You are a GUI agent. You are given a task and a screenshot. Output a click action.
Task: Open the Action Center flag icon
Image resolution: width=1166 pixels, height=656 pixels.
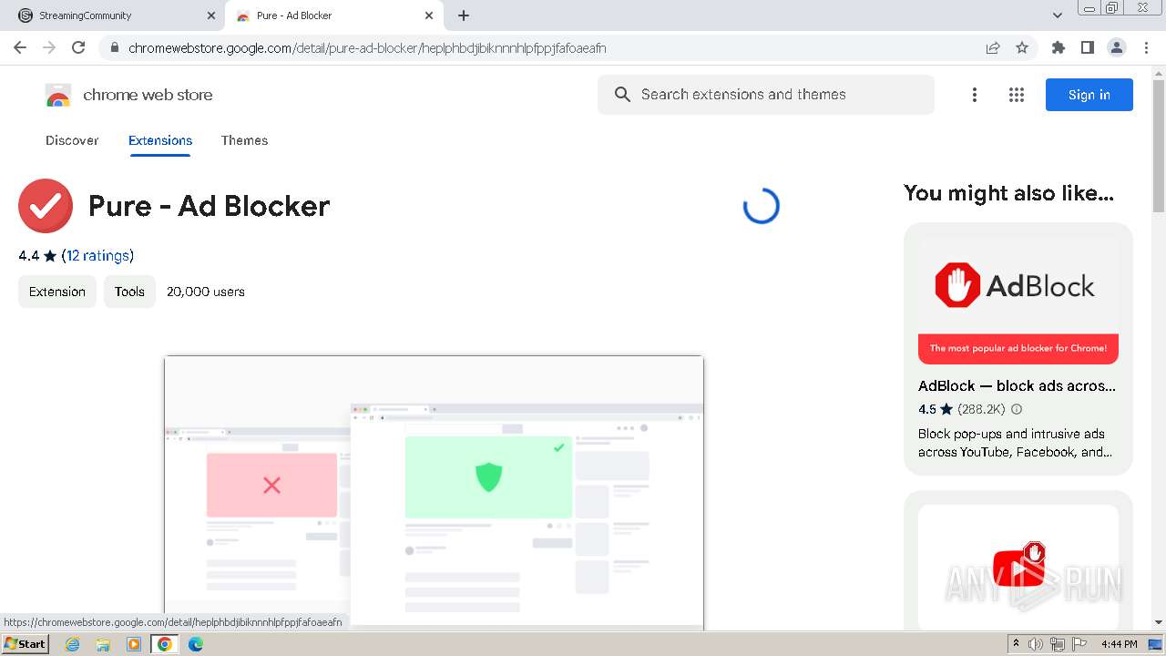click(1079, 644)
